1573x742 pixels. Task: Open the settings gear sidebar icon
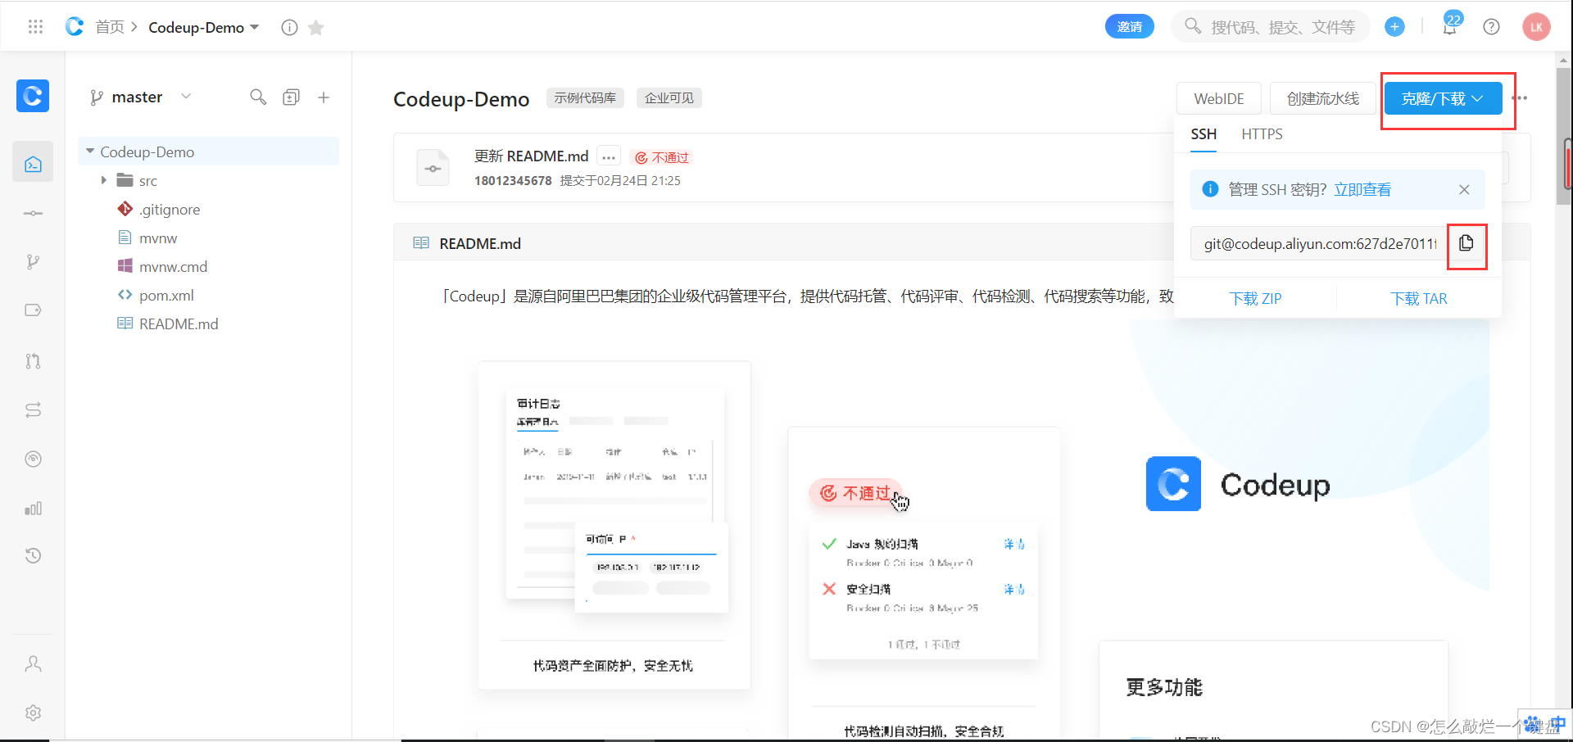[33, 713]
